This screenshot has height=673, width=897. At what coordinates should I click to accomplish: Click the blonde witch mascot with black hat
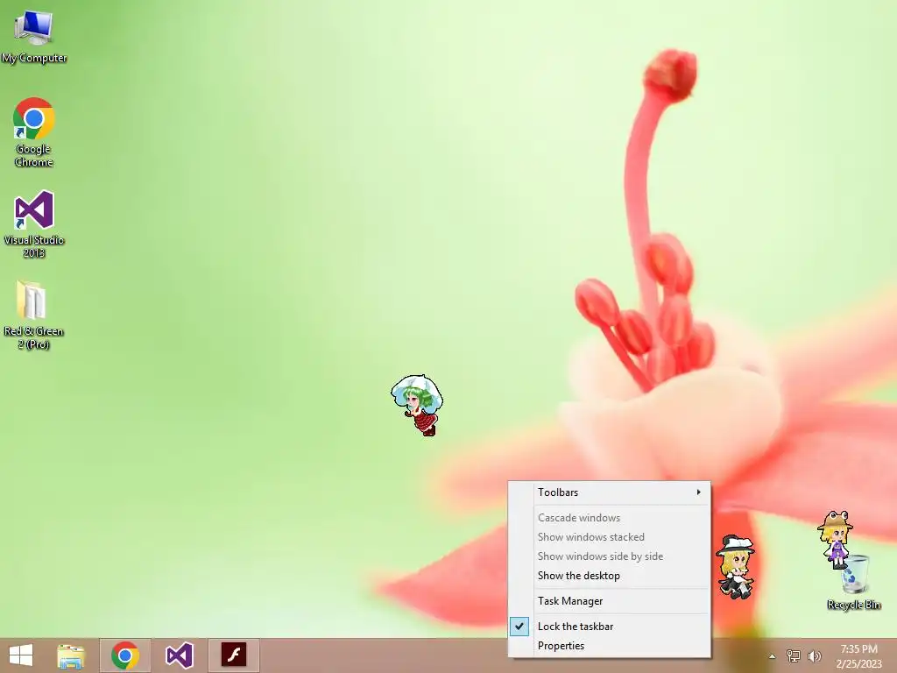(x=735, y=567)
